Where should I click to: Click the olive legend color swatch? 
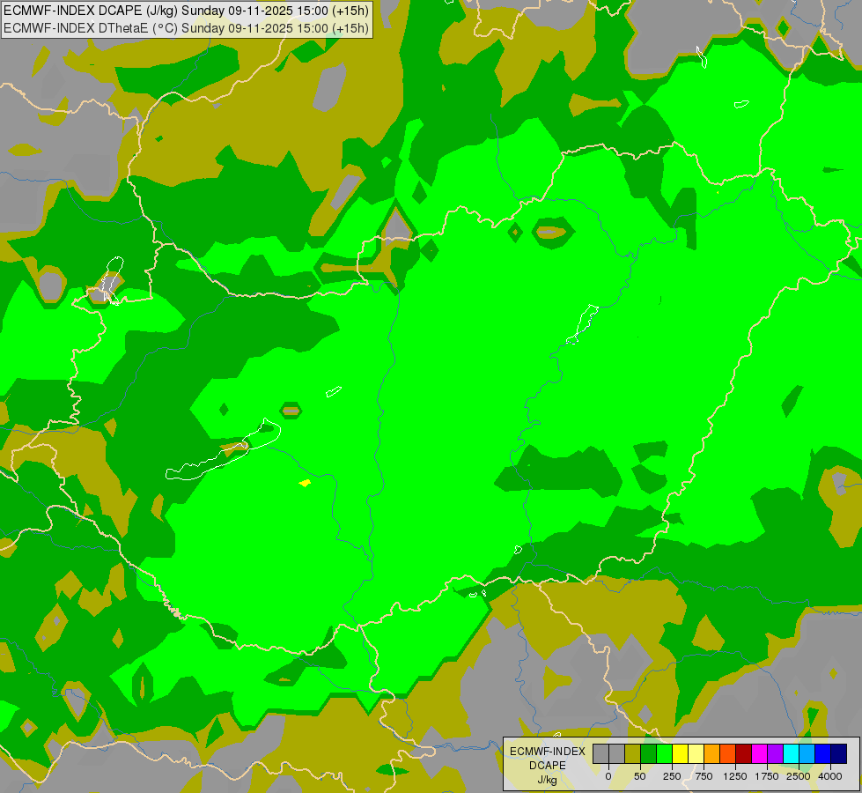[633, 753]
